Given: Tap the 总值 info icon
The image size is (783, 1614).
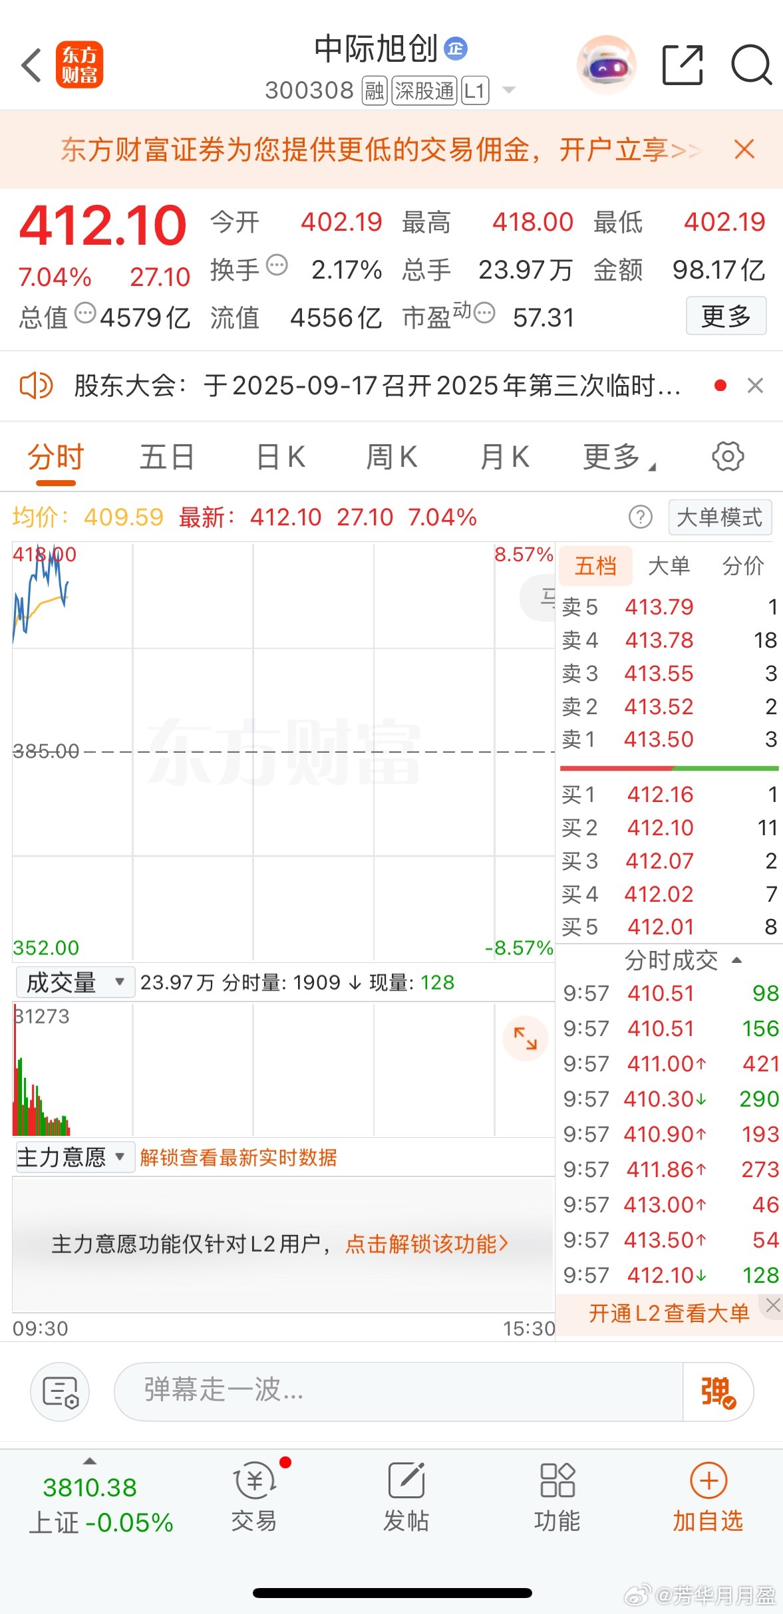Looking at the screenshot, I should pos(85,313).
